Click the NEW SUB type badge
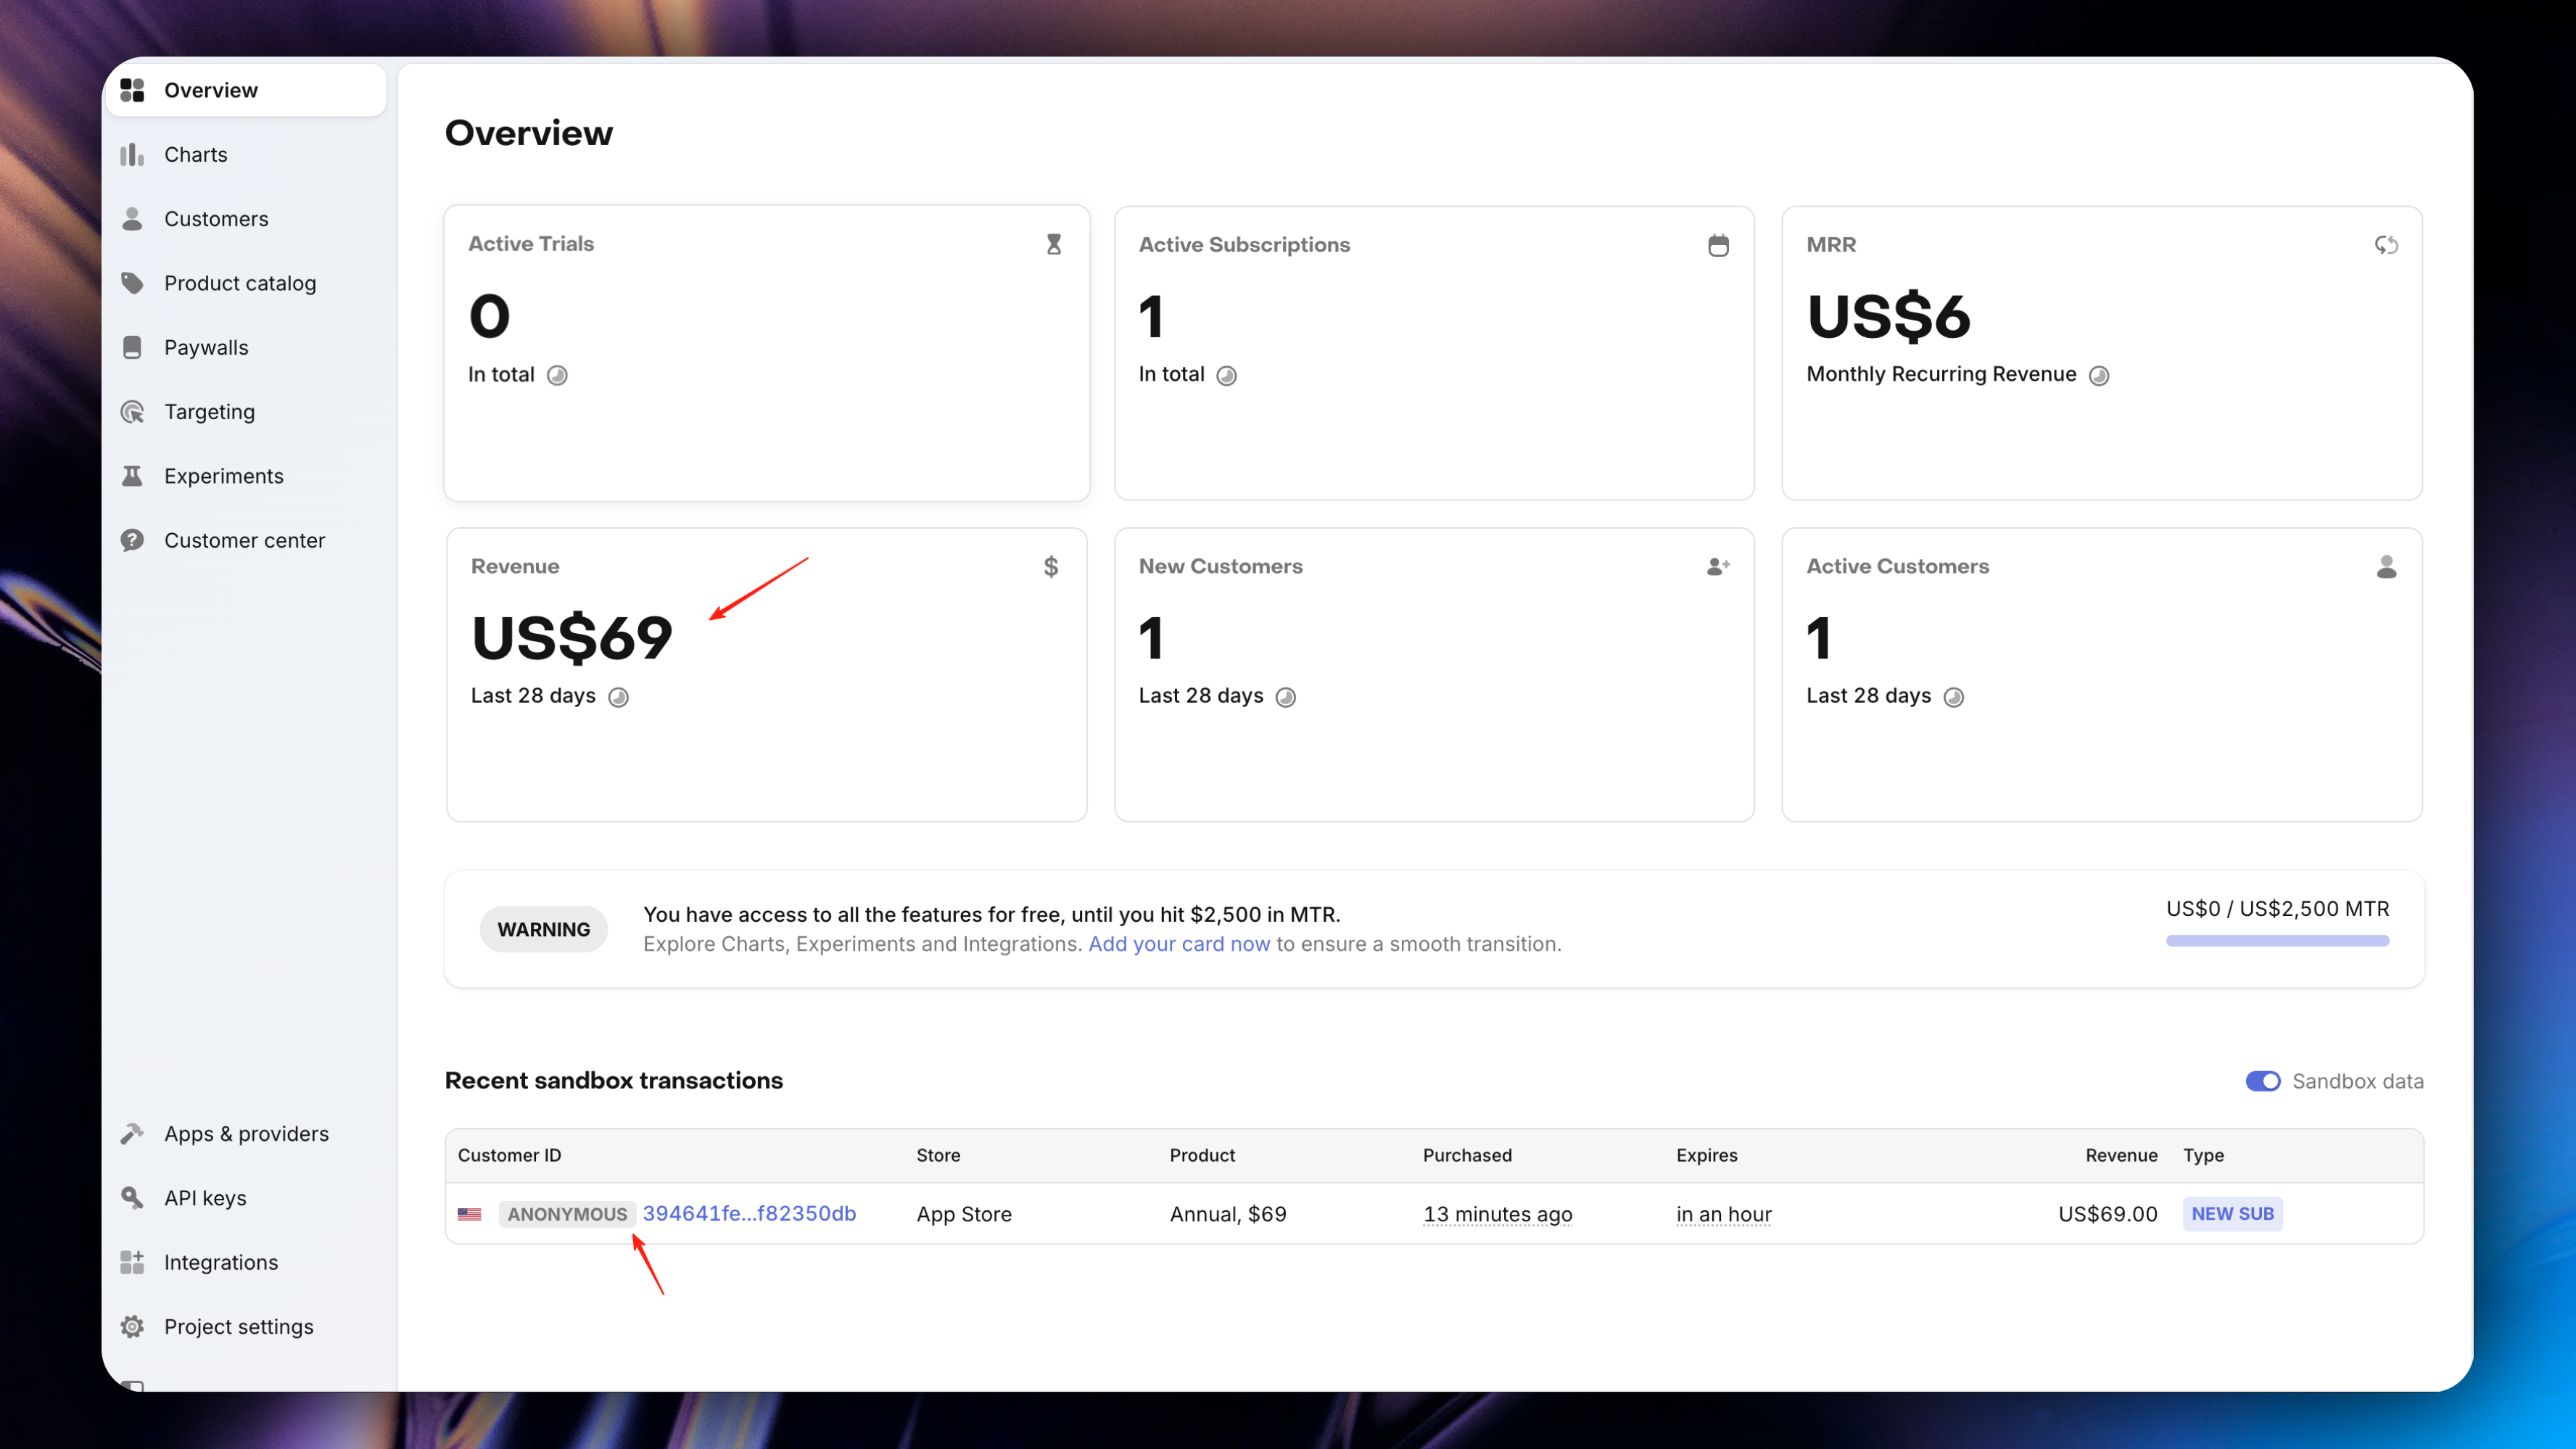Screen dimensions: 2576x1449 pyautogui.click(x=2232, y=1214)
